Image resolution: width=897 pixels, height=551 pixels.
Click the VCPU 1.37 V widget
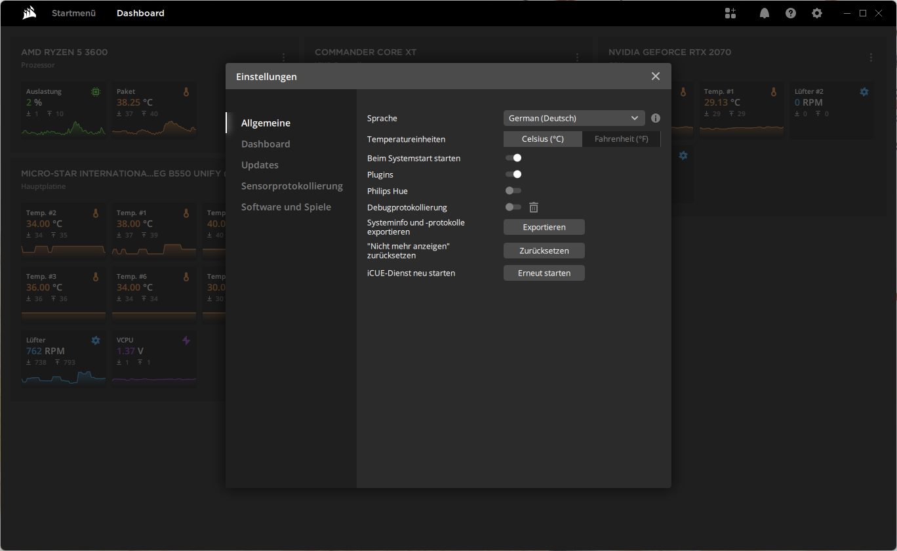point(153,359)
